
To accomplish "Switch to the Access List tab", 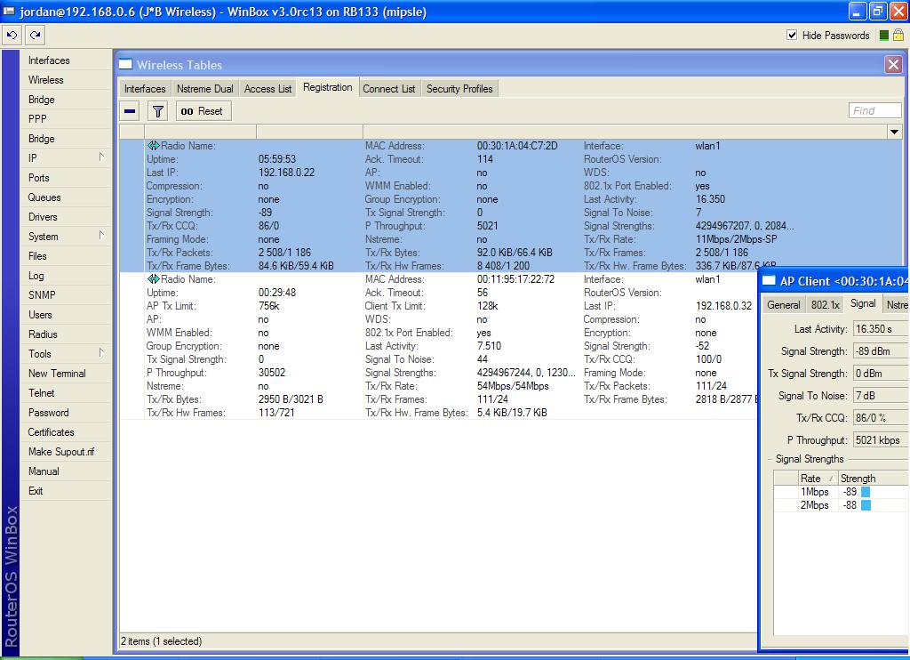I will click(x=267, y=89).
